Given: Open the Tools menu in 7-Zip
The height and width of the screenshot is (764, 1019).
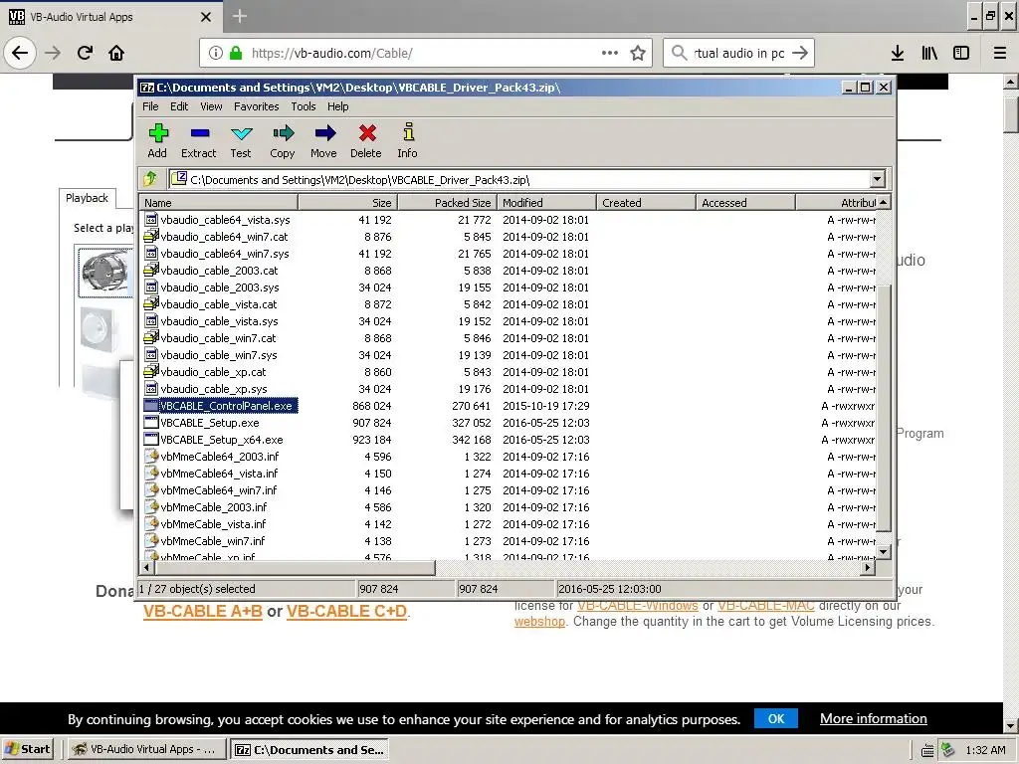Looking at the screenshot, I should pyautogui.click(x=303, y=106).
